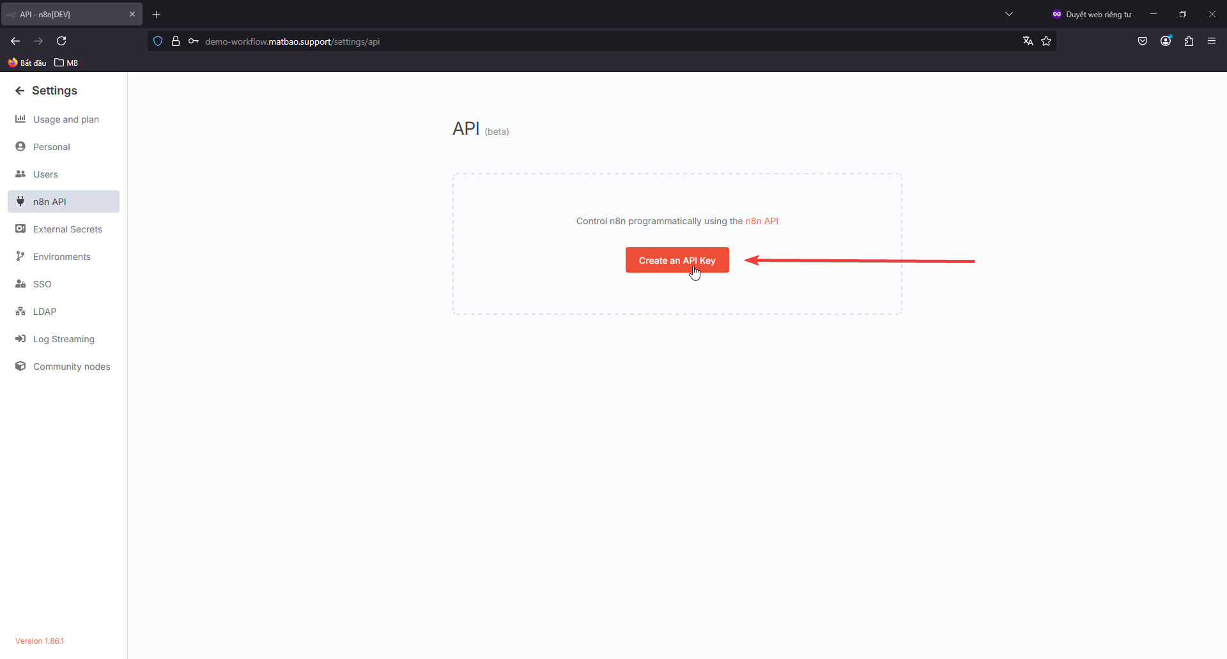The width and height of the screenshot is (1227, 659).
Task: Click the Environments branch icon
Action: [x=20, y=256]
